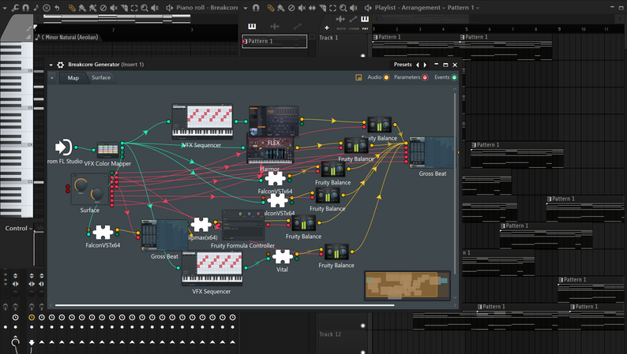Image resolution: width=627 pixels, height=354 pixels.
Task: Select the Surface node with knobs
Action: [x=89, y=190]
